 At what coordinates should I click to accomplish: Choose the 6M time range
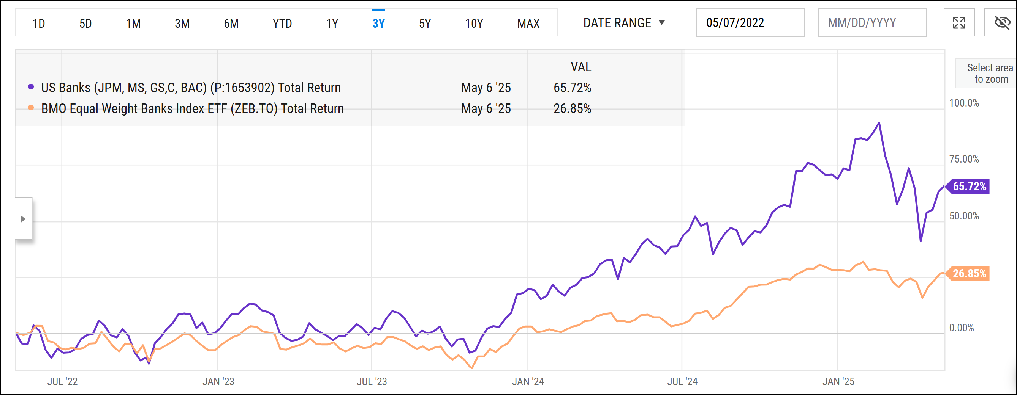point(231,23)
